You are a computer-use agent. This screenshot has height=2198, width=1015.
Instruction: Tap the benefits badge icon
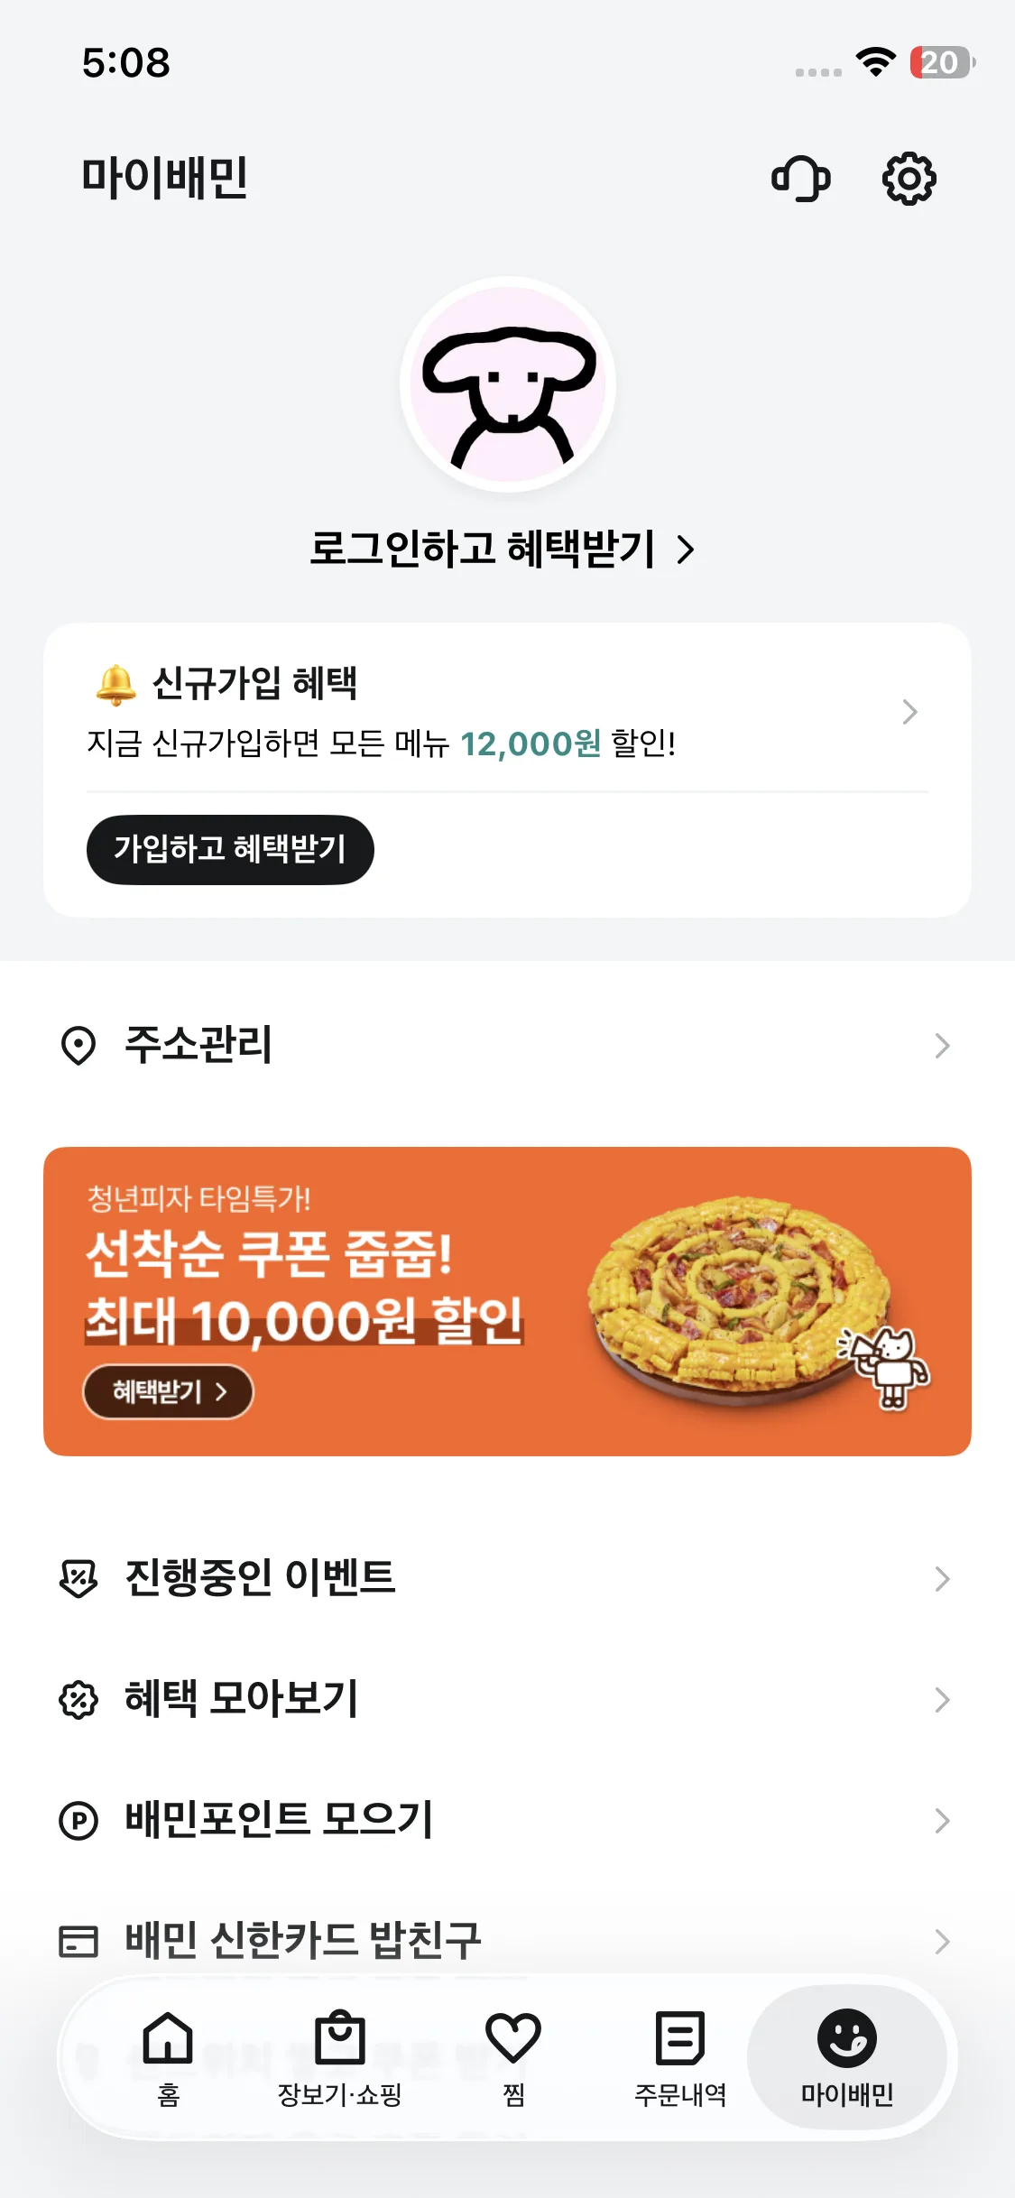click(78, 1700)
